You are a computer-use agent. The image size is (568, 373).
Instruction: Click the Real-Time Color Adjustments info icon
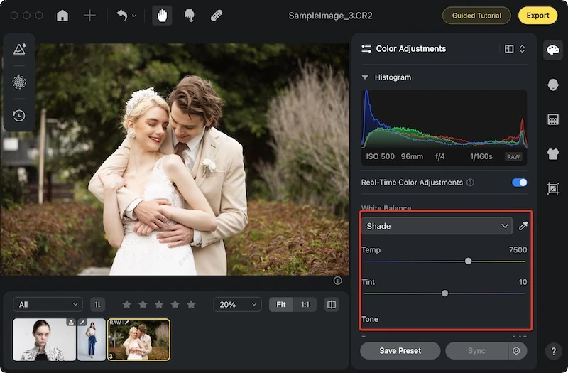pos(470,183)
